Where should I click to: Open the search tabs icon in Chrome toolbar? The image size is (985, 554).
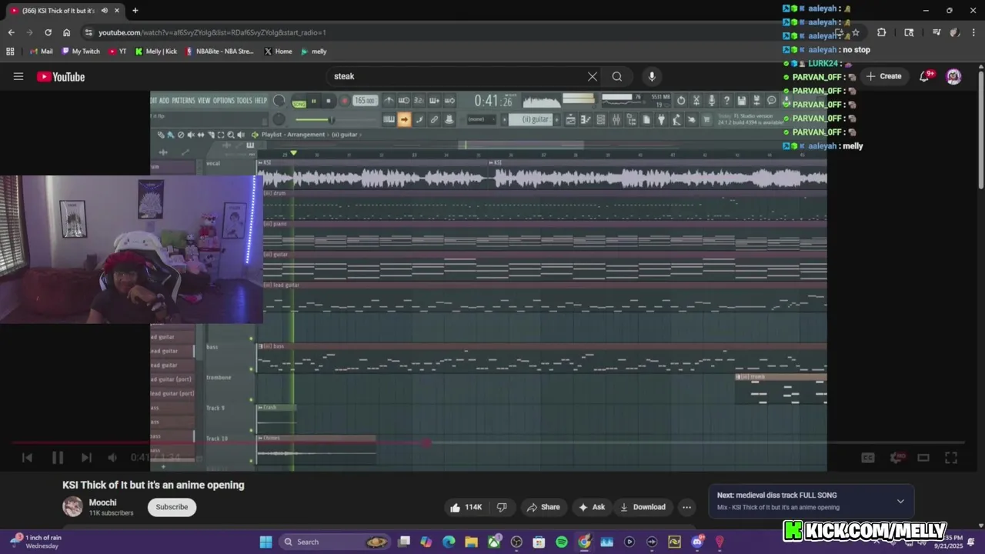click(909, 32)
